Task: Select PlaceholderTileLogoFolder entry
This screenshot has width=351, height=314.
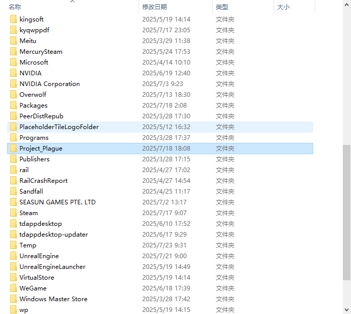Action: pos(59,127)
